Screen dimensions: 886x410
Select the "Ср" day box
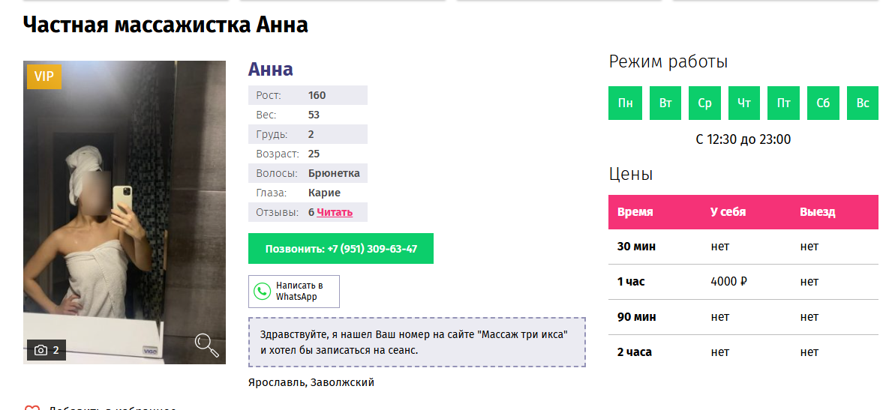click(x=704, y=103)
